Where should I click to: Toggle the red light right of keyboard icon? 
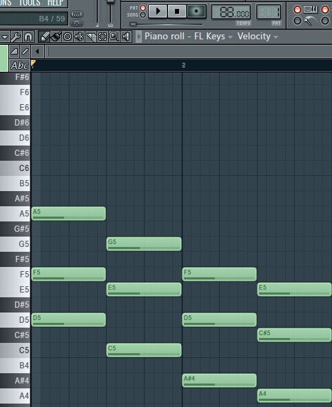pos(324,10)
